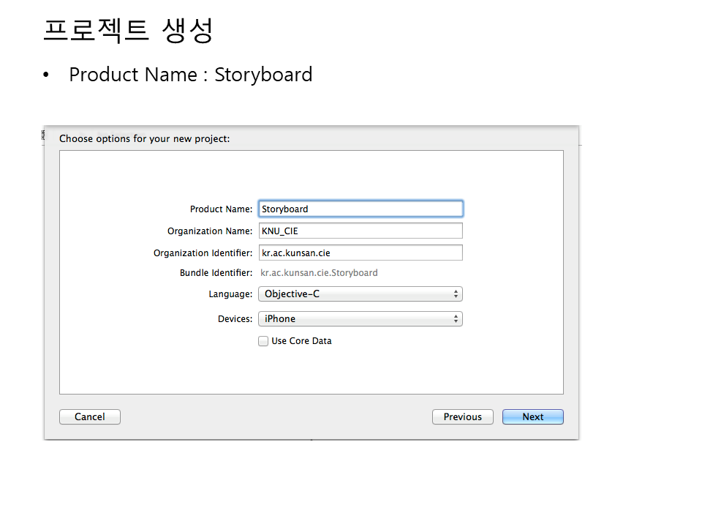This screenshot has height=527, width=702.
Task: Click the "Language:" form label
Action: point(230,294)
